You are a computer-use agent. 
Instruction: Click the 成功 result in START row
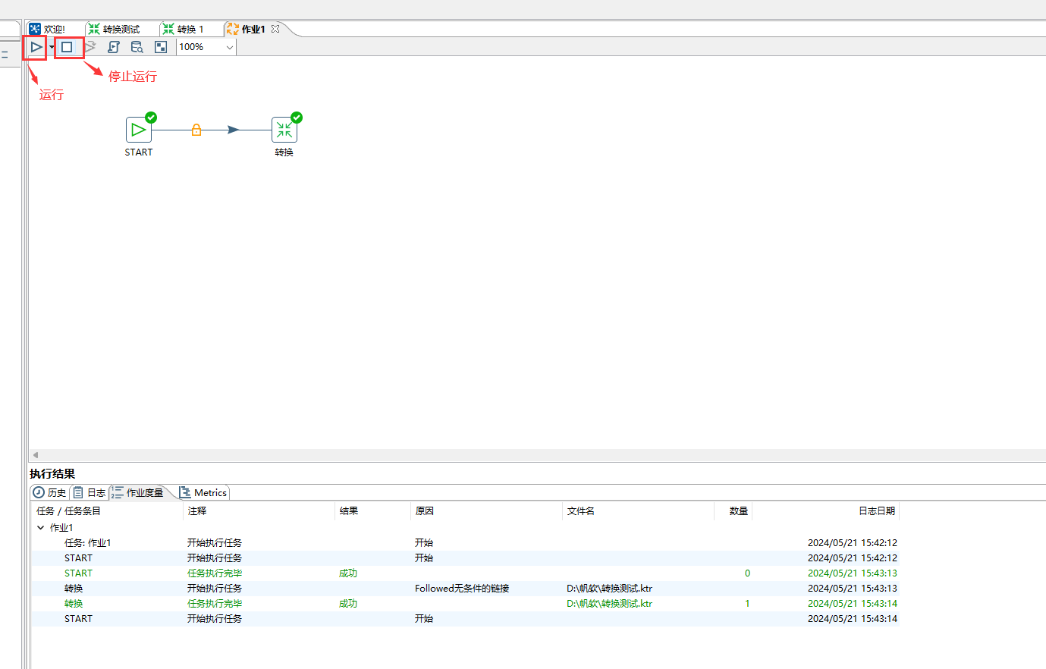(x=348, y=573)
